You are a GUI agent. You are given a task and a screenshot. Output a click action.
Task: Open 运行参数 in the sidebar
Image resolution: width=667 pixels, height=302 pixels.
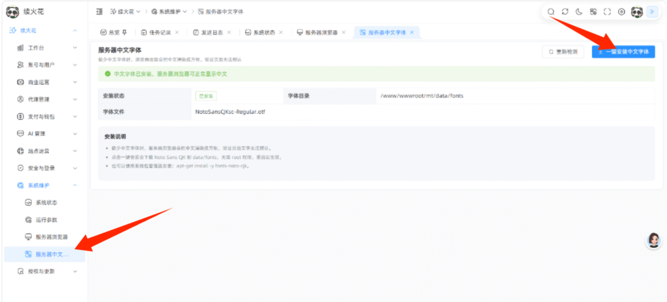tap(46, 220)
